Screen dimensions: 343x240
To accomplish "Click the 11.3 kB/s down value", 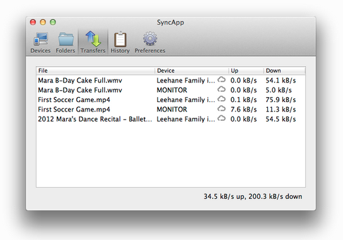I will [x=281, y=109].
